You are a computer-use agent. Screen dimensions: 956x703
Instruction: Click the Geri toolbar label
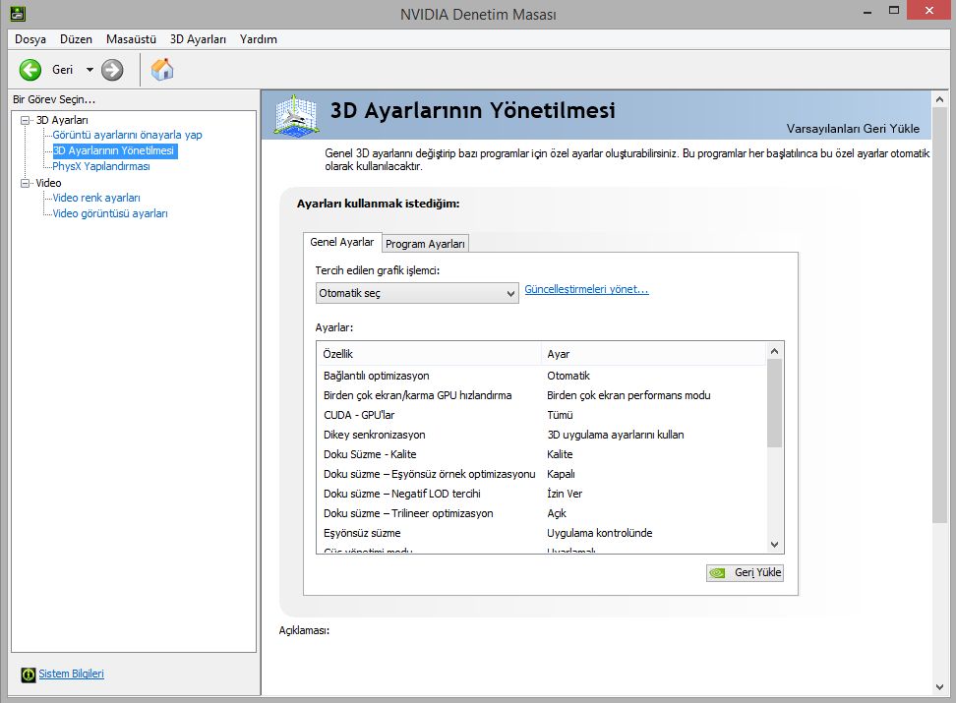pos(62,70)
